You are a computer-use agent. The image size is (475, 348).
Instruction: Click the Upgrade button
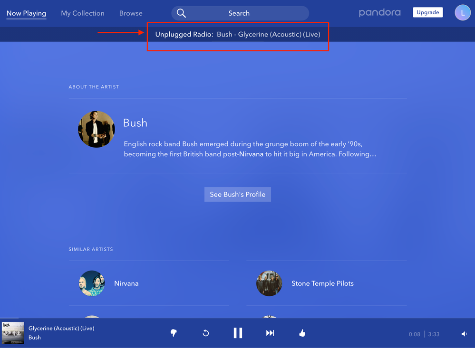(x=427, y=12)
